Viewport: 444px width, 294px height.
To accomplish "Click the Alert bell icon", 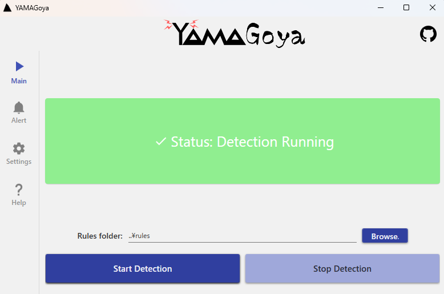I will (x=19, y=107).
